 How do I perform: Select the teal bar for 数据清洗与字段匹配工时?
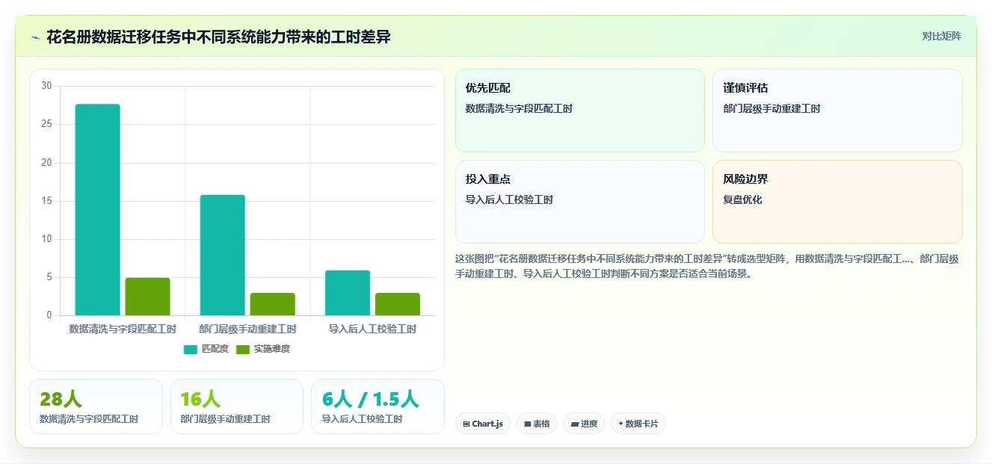pos(98,210)
